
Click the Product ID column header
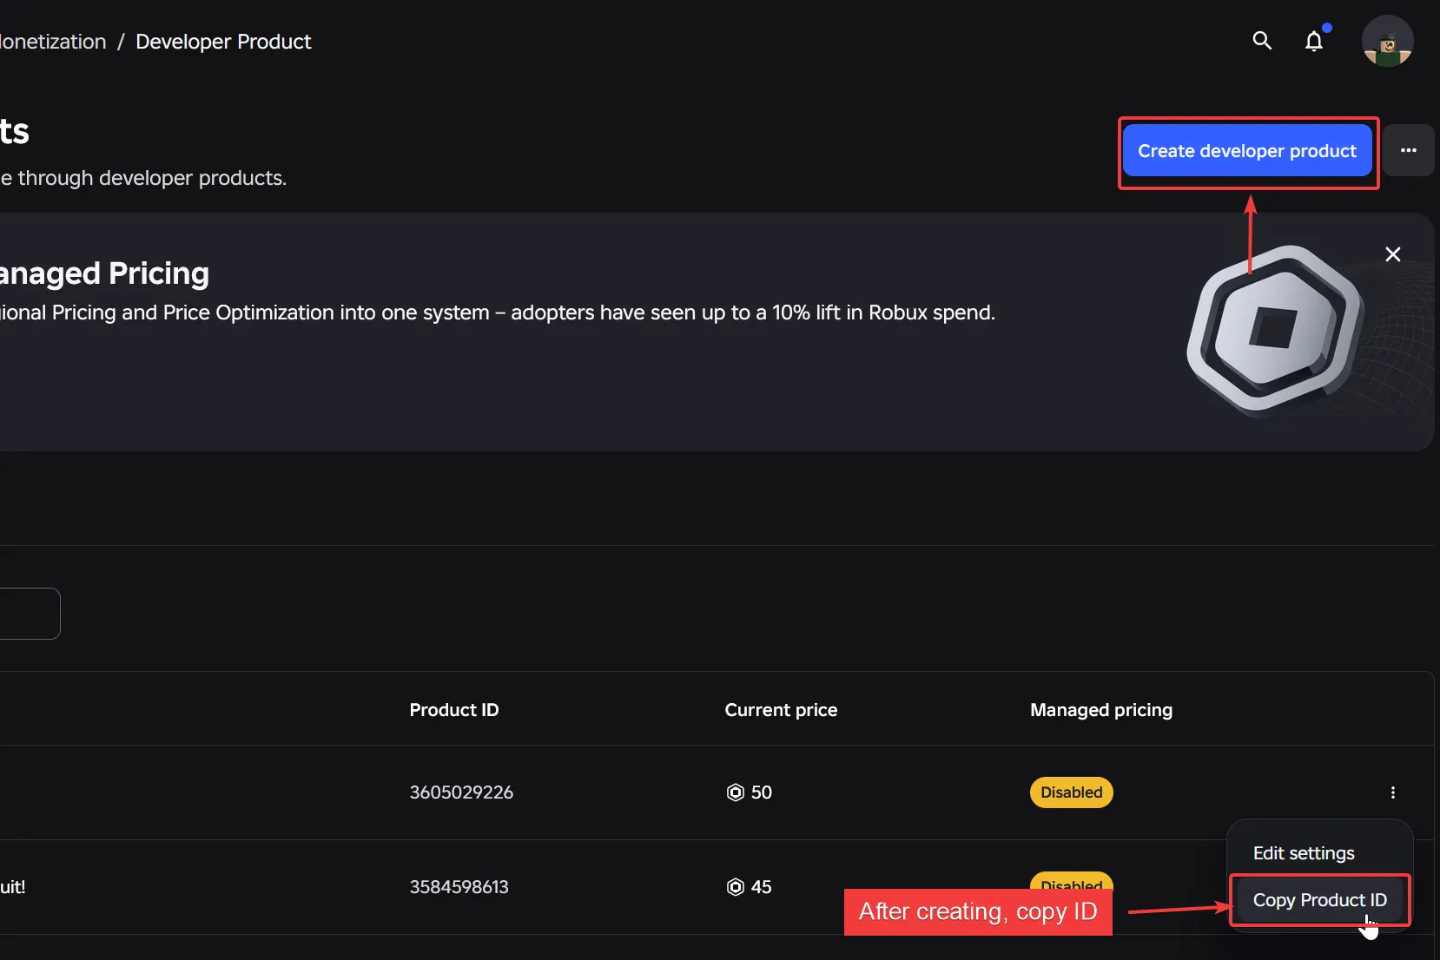(454, 710)
